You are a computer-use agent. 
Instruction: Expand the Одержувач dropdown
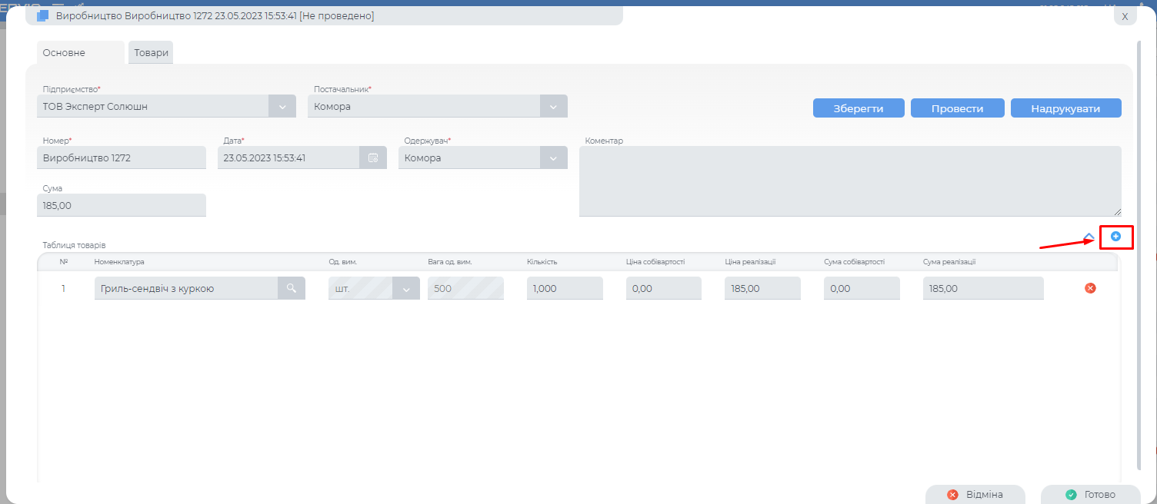pos(553,157)
